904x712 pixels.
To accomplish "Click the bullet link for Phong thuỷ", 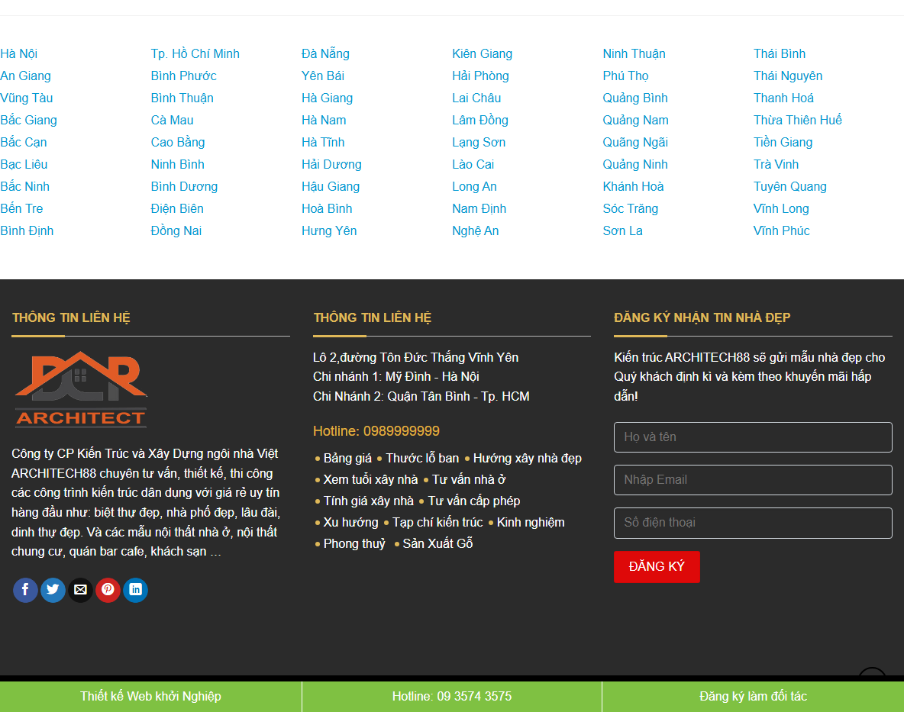I will [x=354, y=543].
